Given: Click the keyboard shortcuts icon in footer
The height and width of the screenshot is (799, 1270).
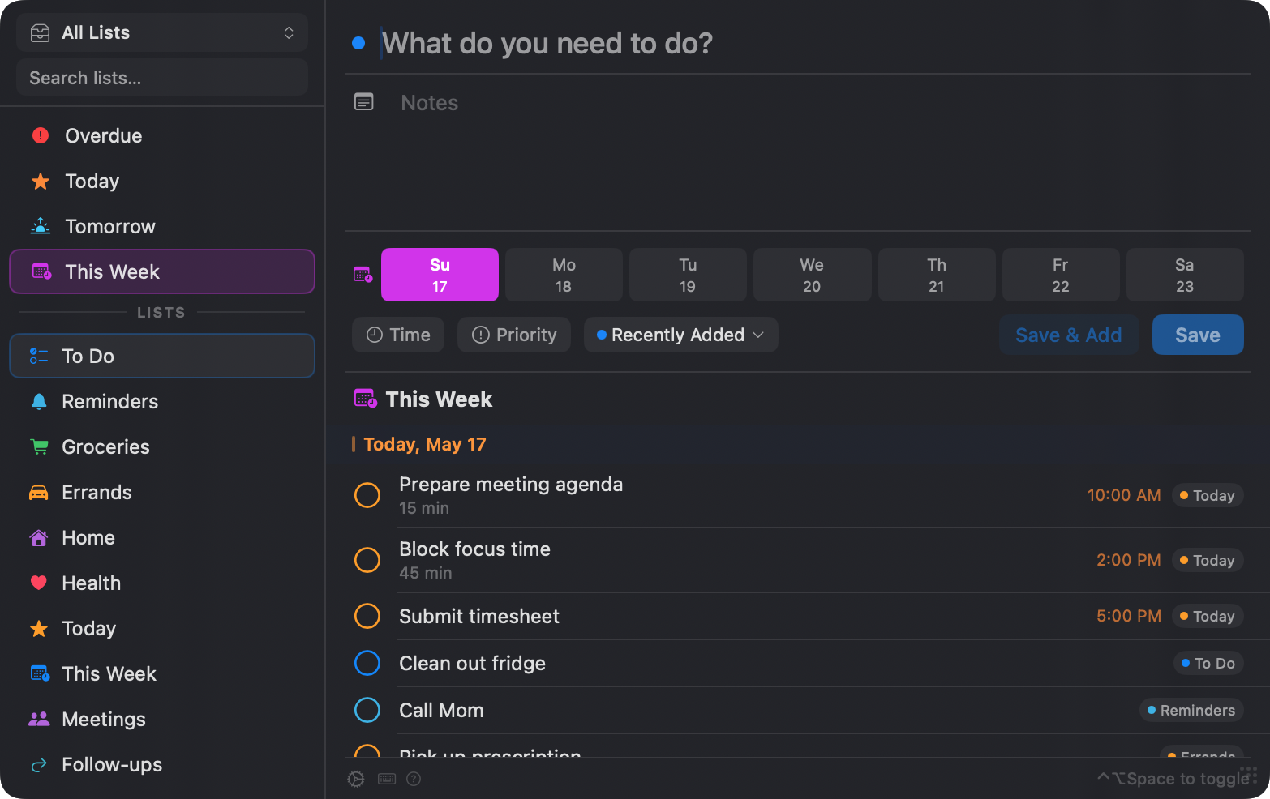Looking at the screenshot, I should 387,779.
